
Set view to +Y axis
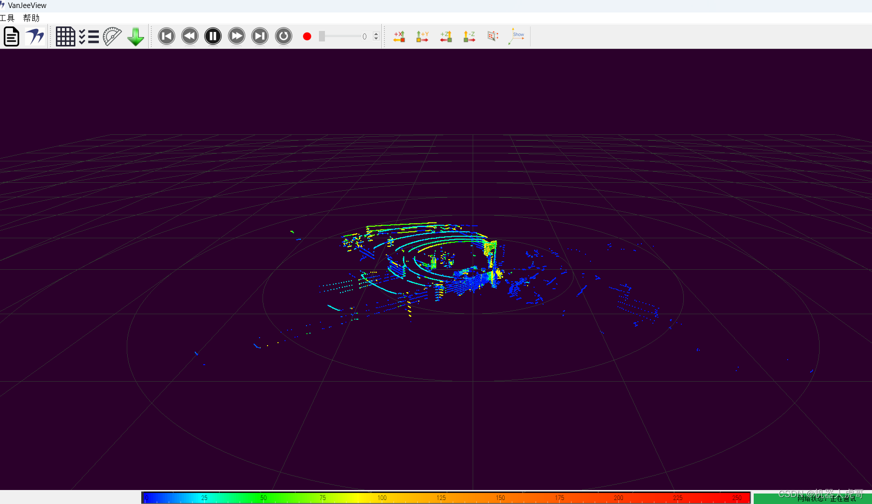[422, 36]
